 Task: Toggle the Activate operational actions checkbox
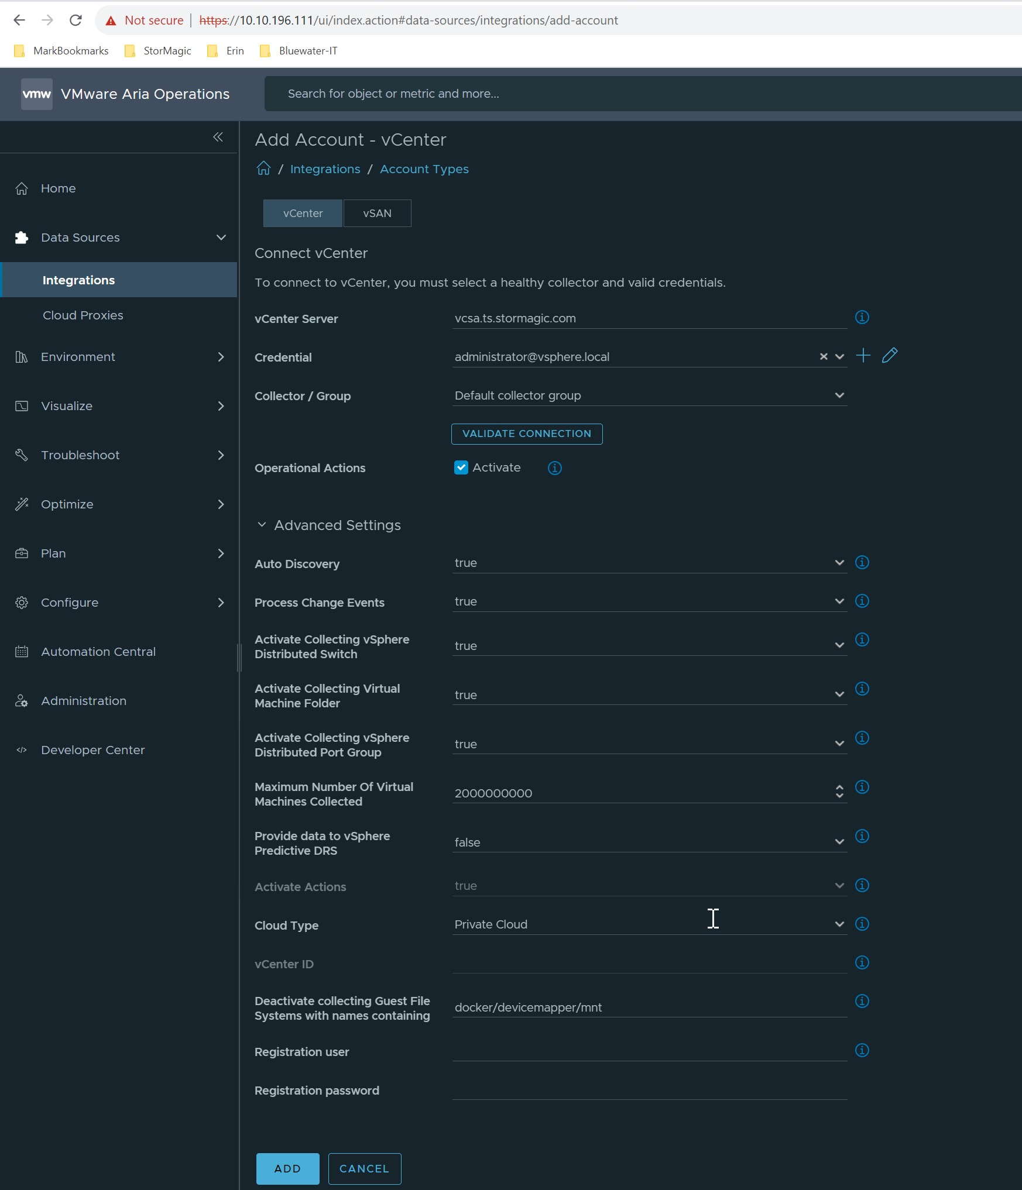tap(461, 467)
